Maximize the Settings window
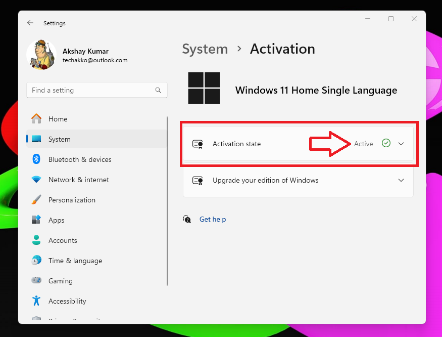The width and height of the screenshot is (442, 337). point(390,19)
